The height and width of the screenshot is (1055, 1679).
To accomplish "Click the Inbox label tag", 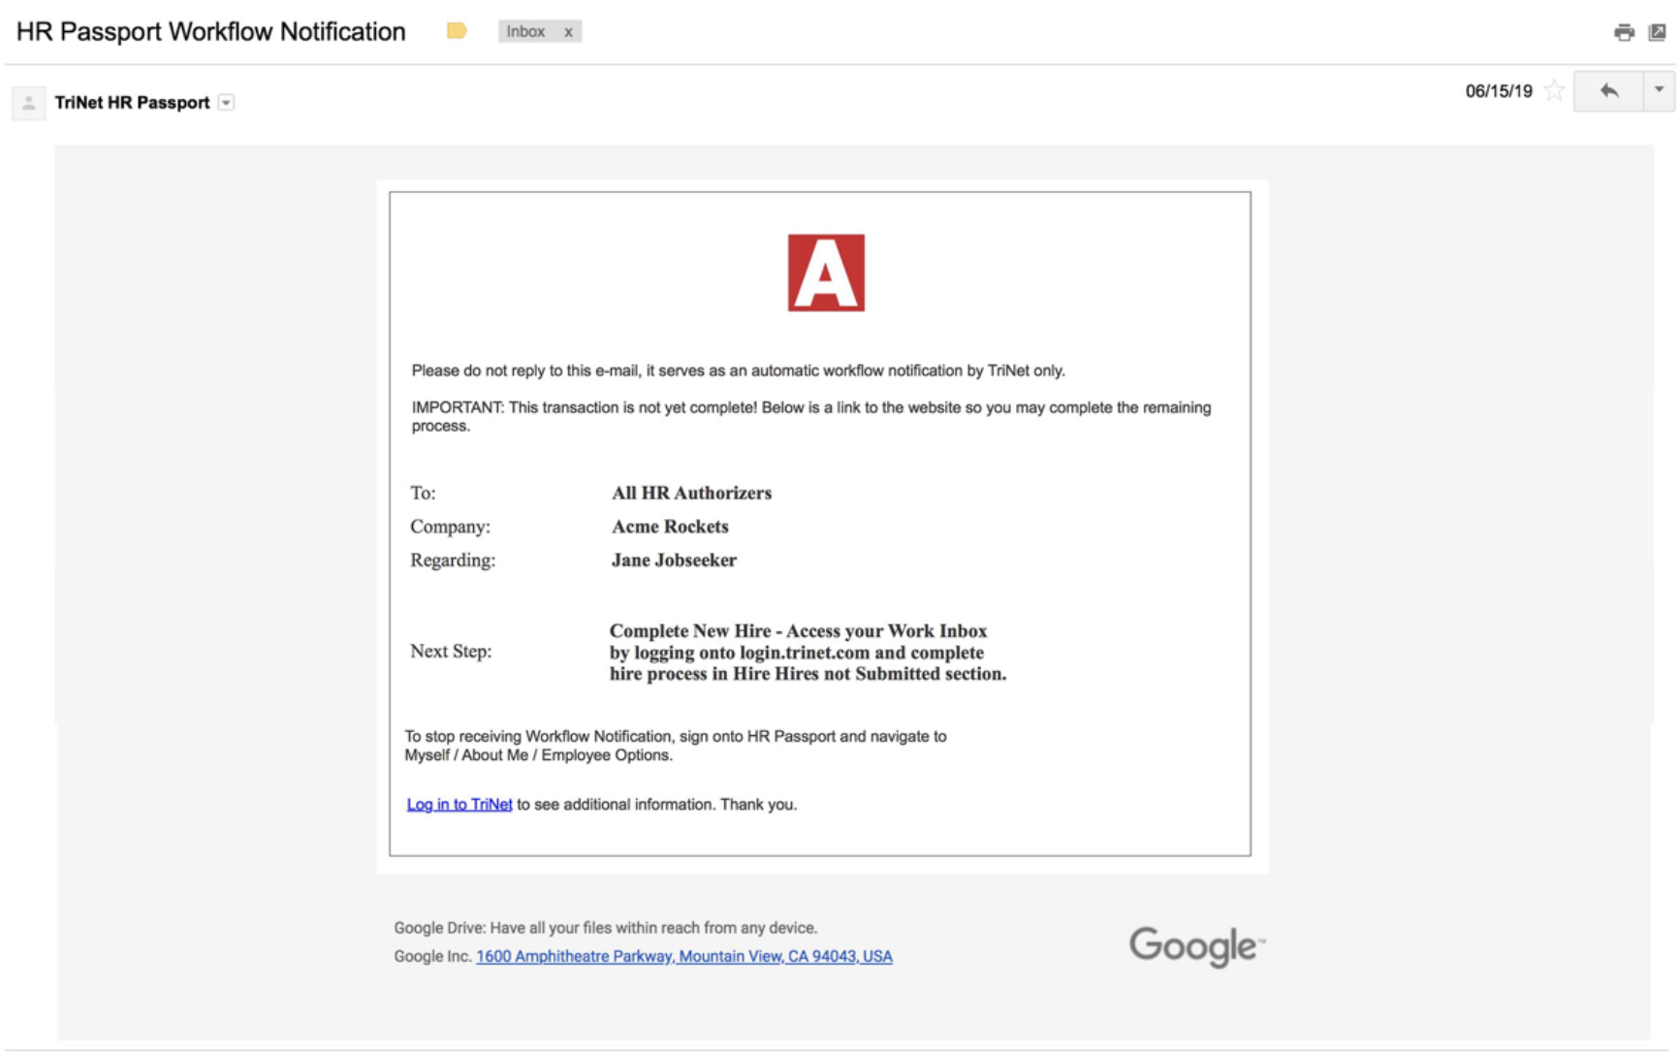I will point(525,31).
